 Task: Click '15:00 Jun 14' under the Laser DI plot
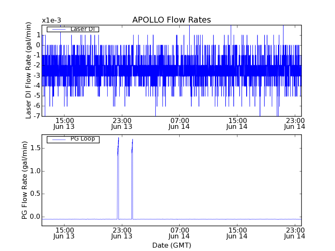[237, 123]
